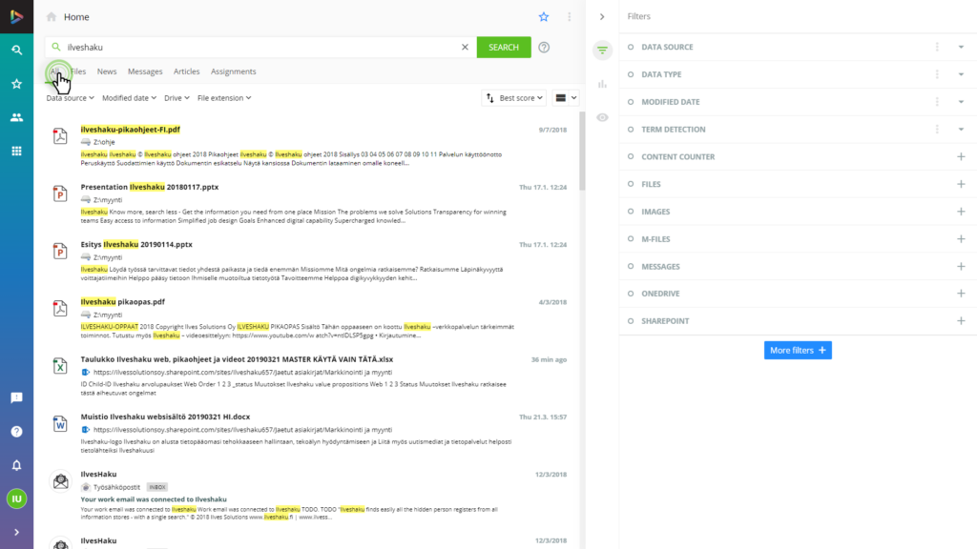Select the statistics bar chart icon
The width and height of the screenshot is (977, 549).
[603, 84]
